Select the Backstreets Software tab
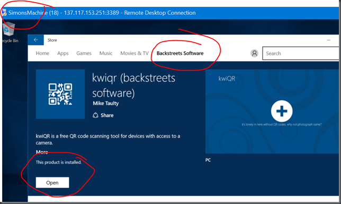The width and height of the screenshot is (341, 204). tap(180, 53)
